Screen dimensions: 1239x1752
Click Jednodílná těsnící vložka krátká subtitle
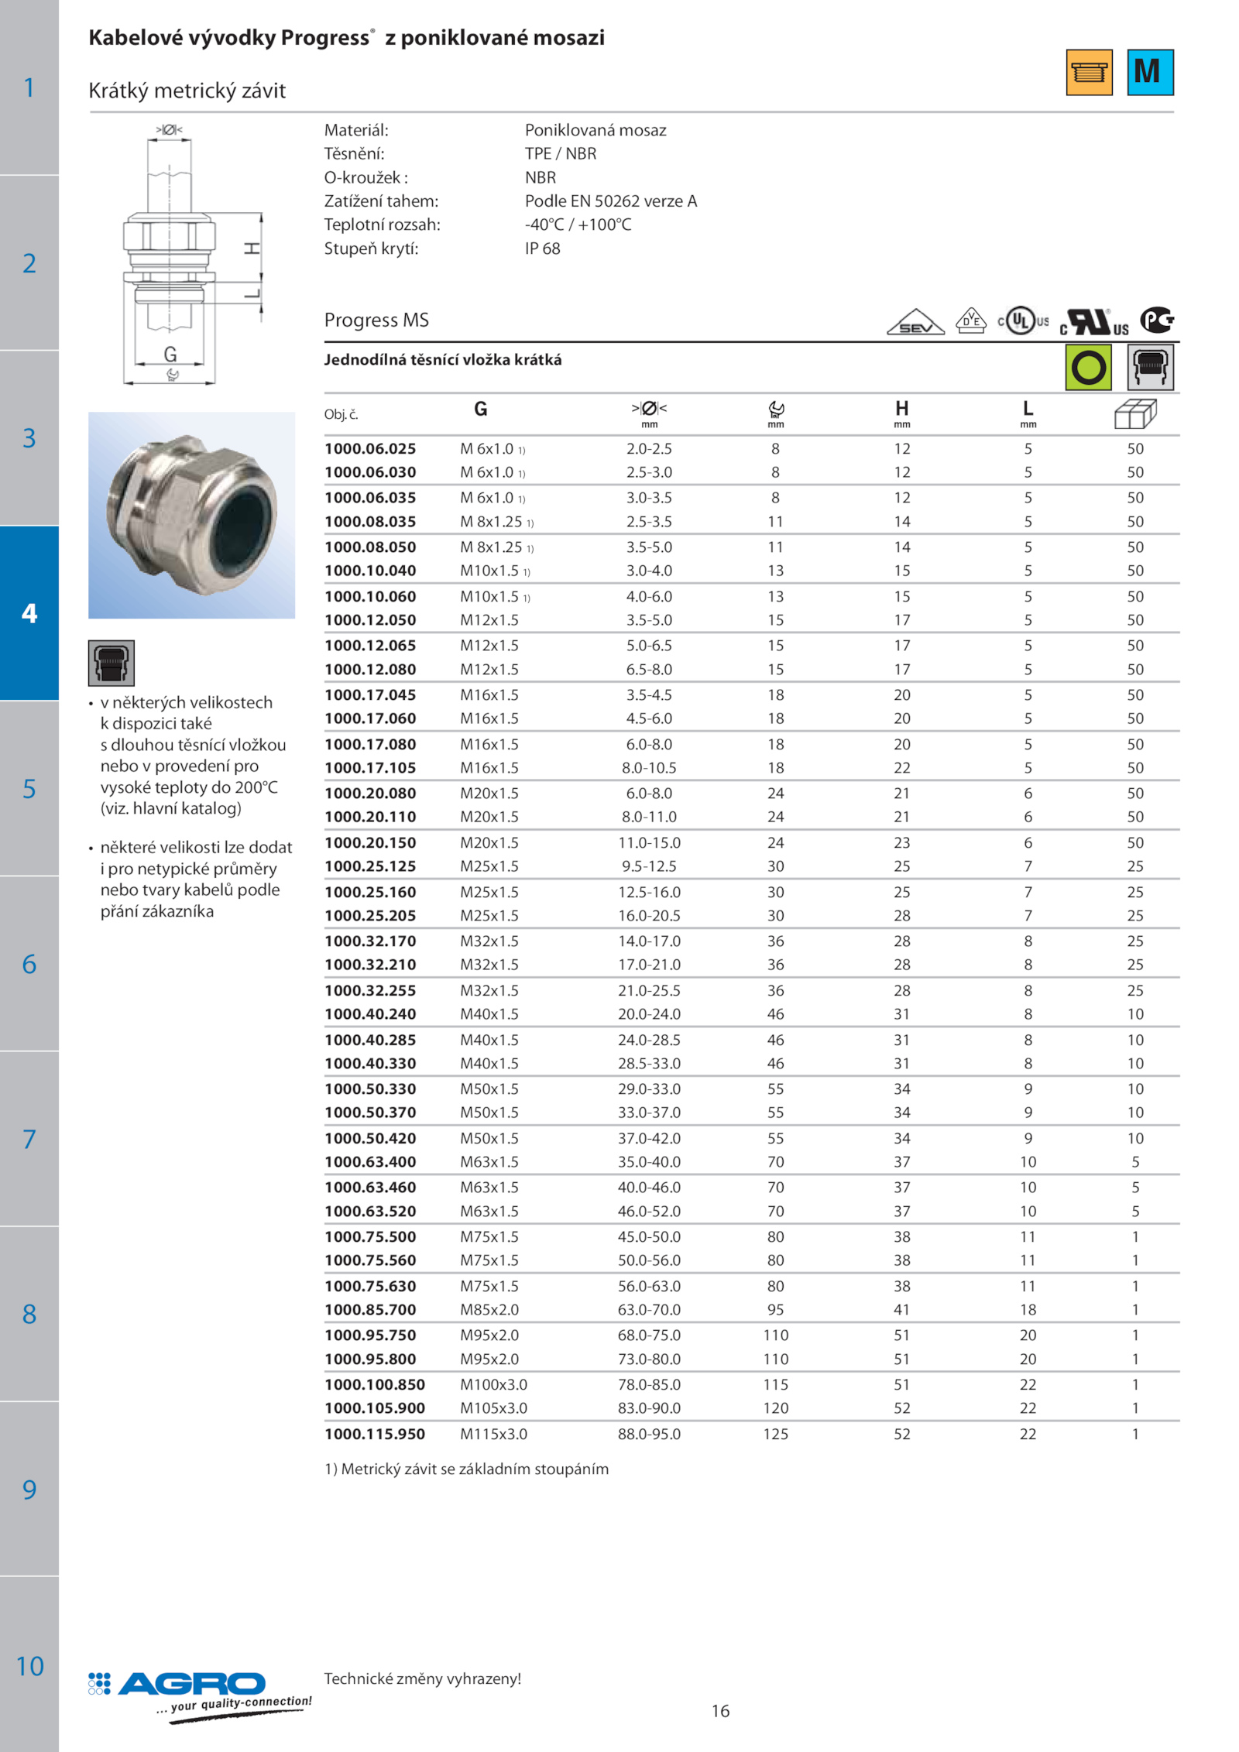[443, 360]
